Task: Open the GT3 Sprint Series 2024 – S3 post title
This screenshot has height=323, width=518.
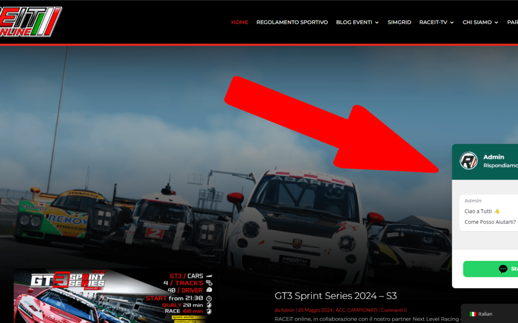Action: coord(336,296)
